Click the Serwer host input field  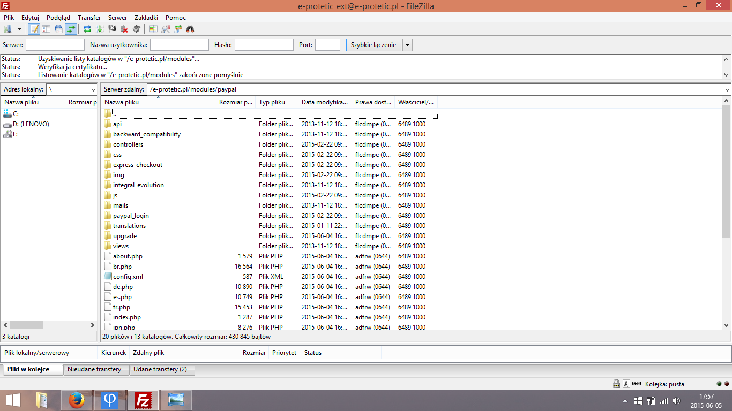(55, 45)
